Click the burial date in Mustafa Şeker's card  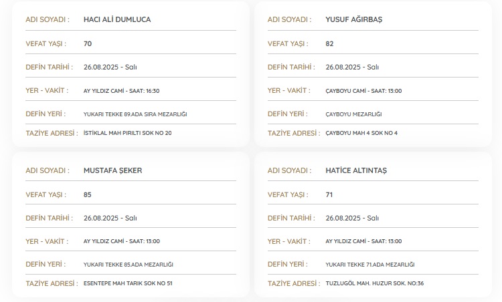(110, 218)
